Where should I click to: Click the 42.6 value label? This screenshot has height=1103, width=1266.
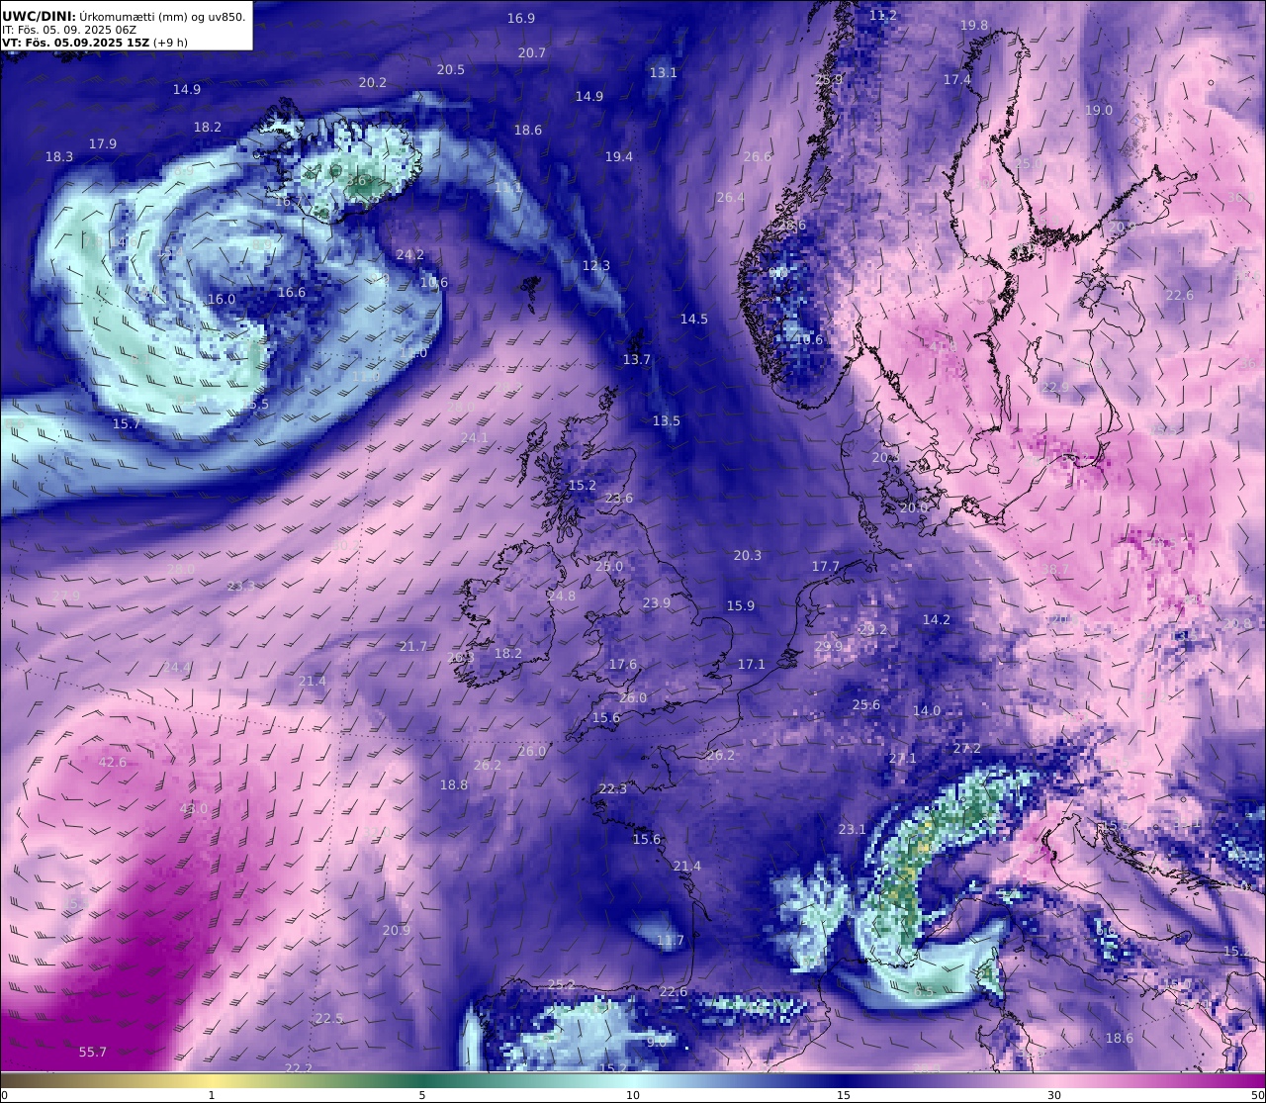(113, 762)
